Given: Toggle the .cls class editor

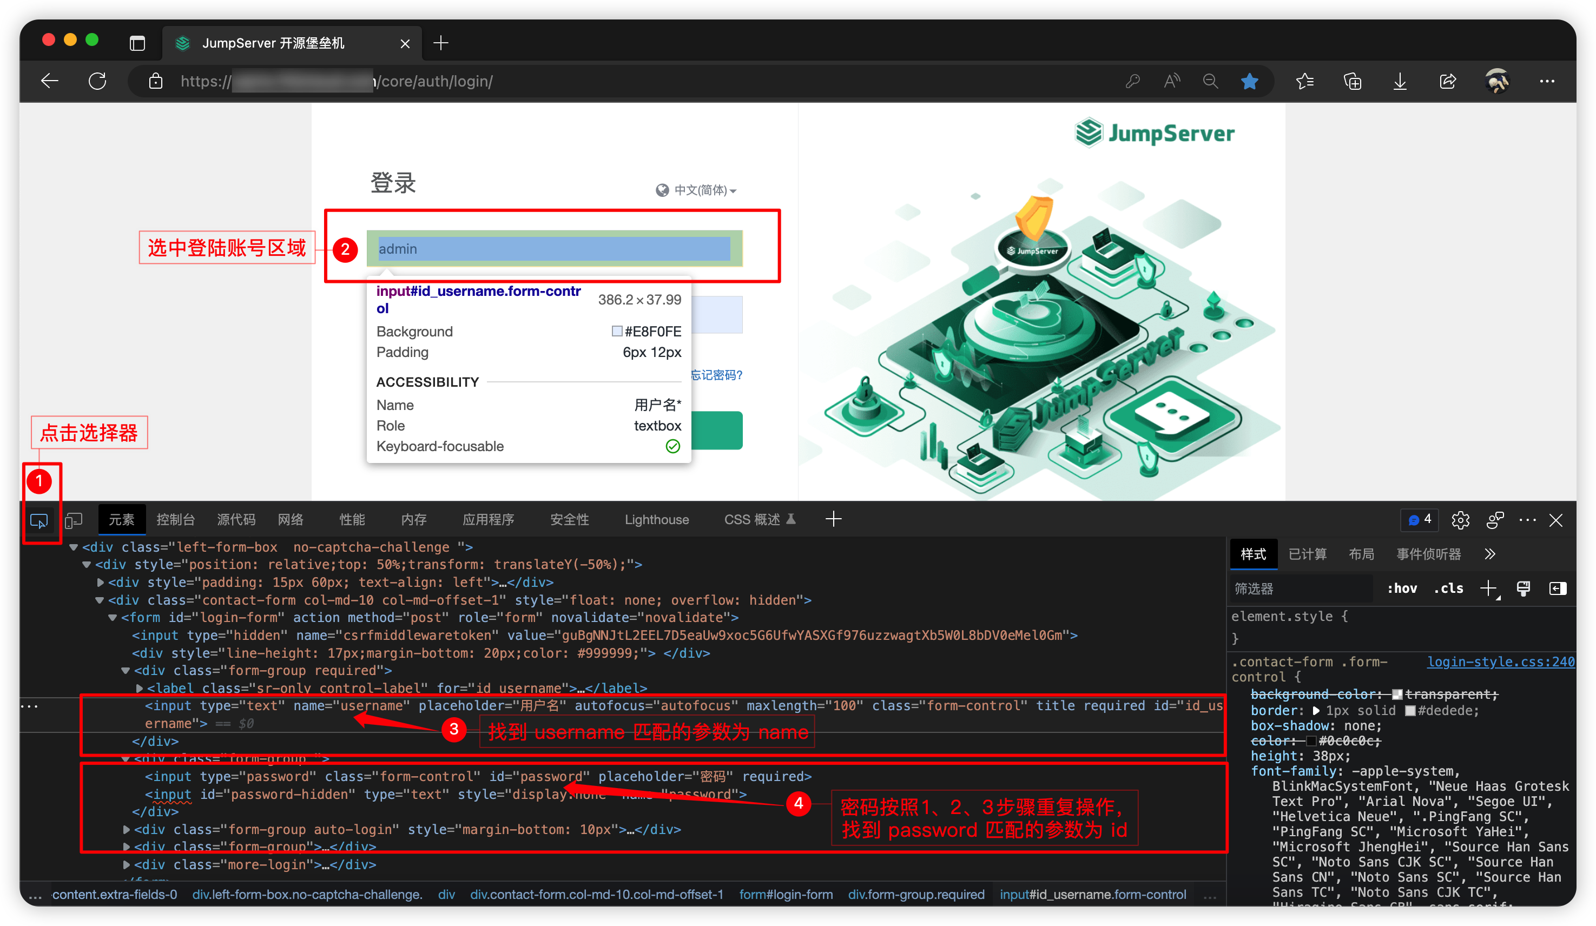Looking at the screenshot, I should click(x=1448, y=588).
